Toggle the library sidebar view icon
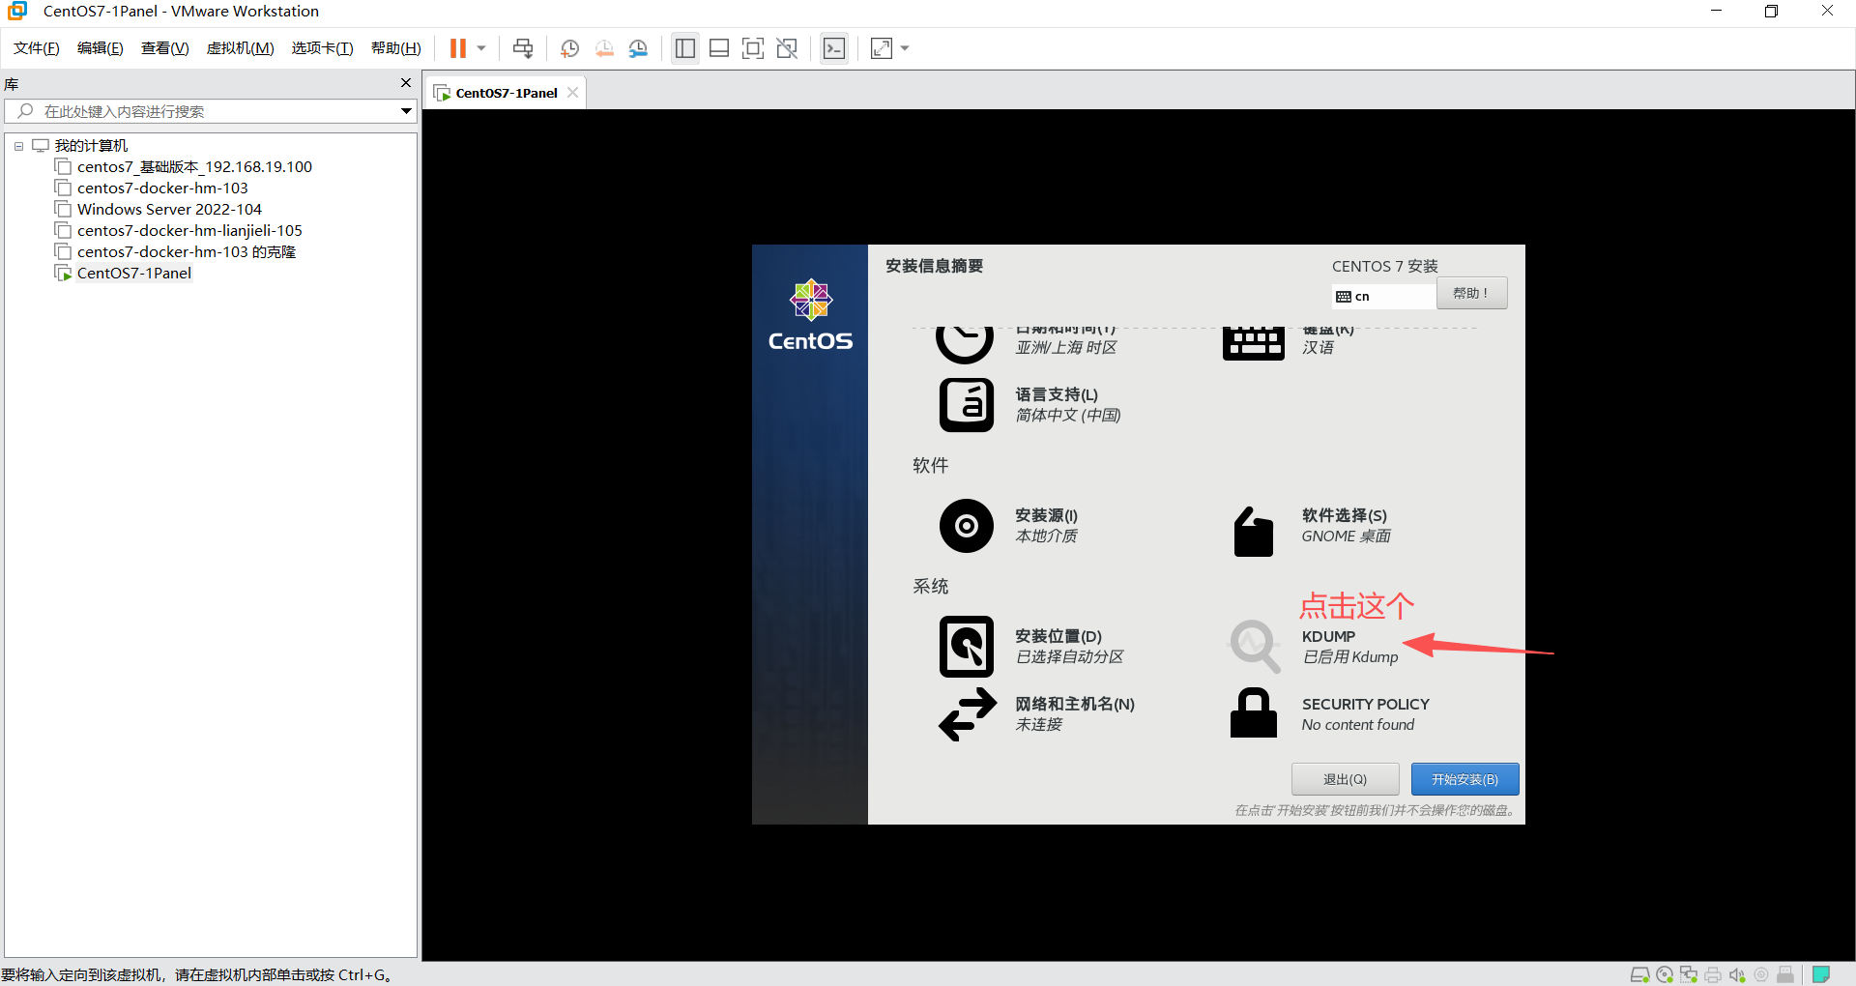 point(685,48)
